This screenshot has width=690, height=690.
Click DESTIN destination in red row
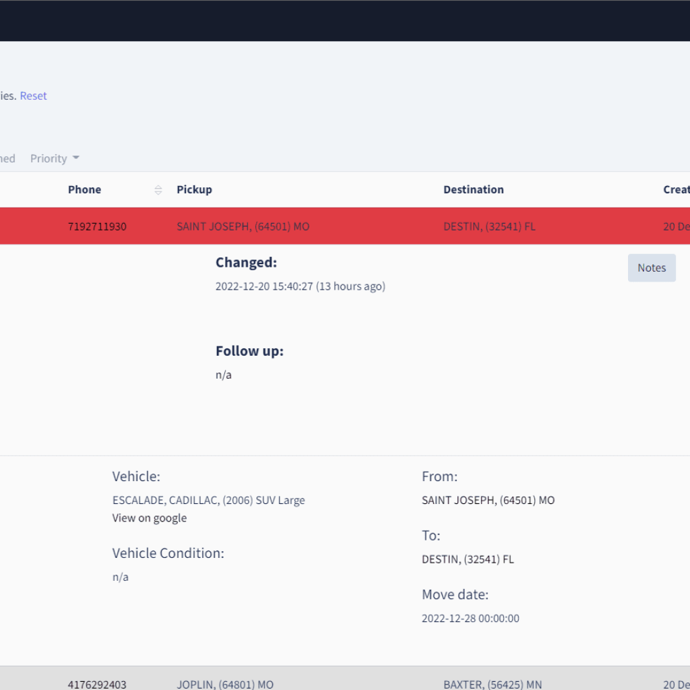489,226
